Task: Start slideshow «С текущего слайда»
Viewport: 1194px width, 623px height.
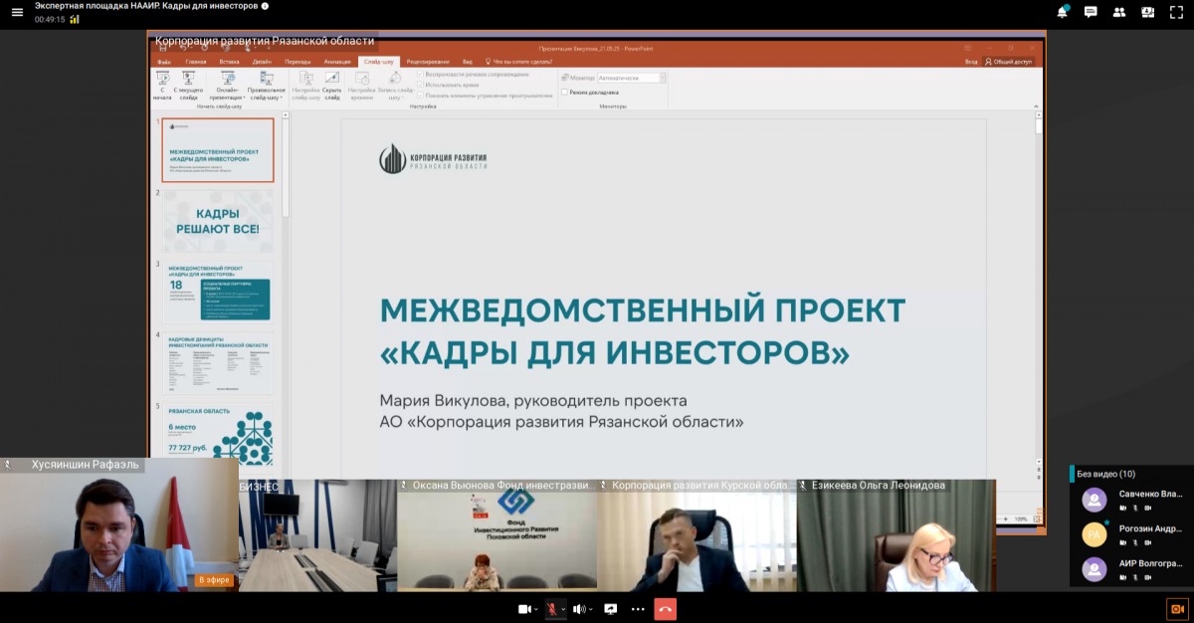Action: point(188,86)
